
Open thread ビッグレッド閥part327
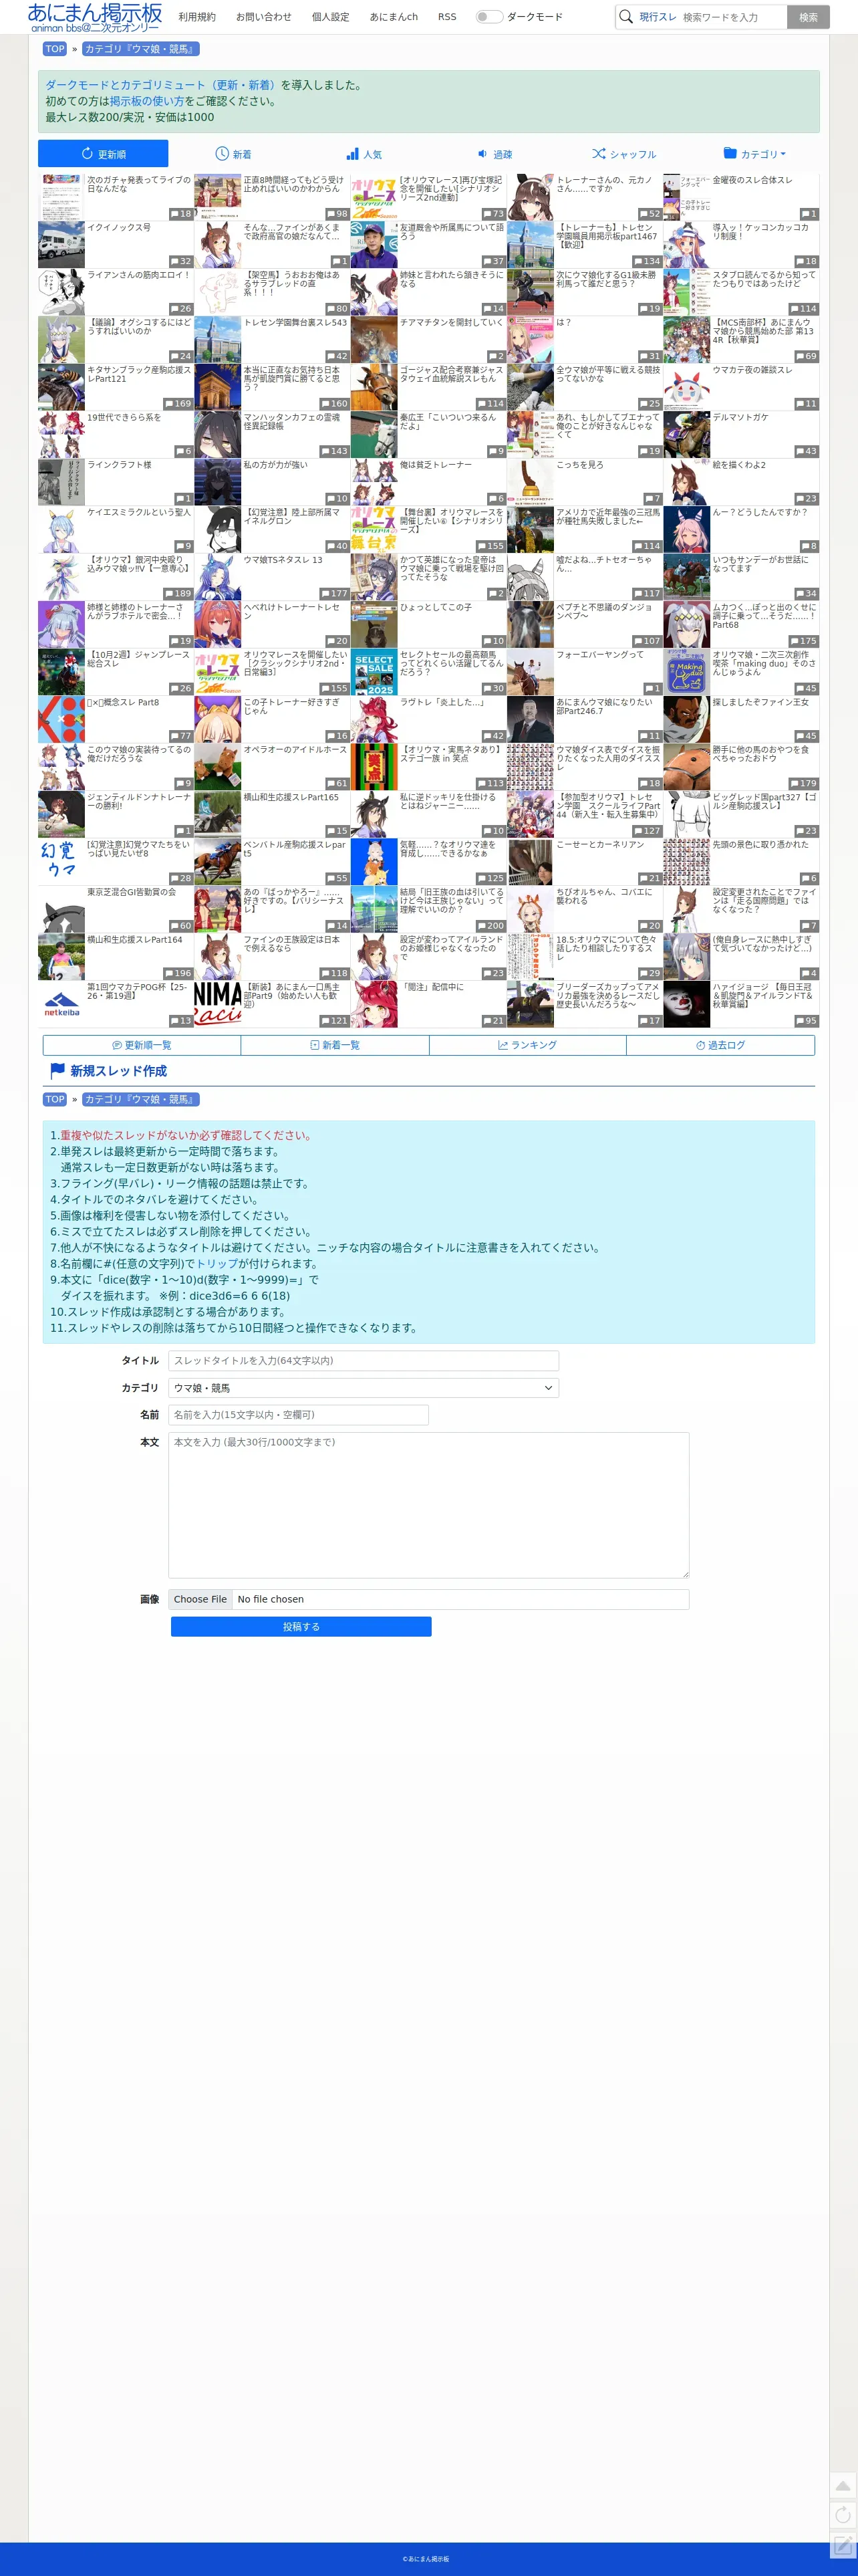click(764, 801)
